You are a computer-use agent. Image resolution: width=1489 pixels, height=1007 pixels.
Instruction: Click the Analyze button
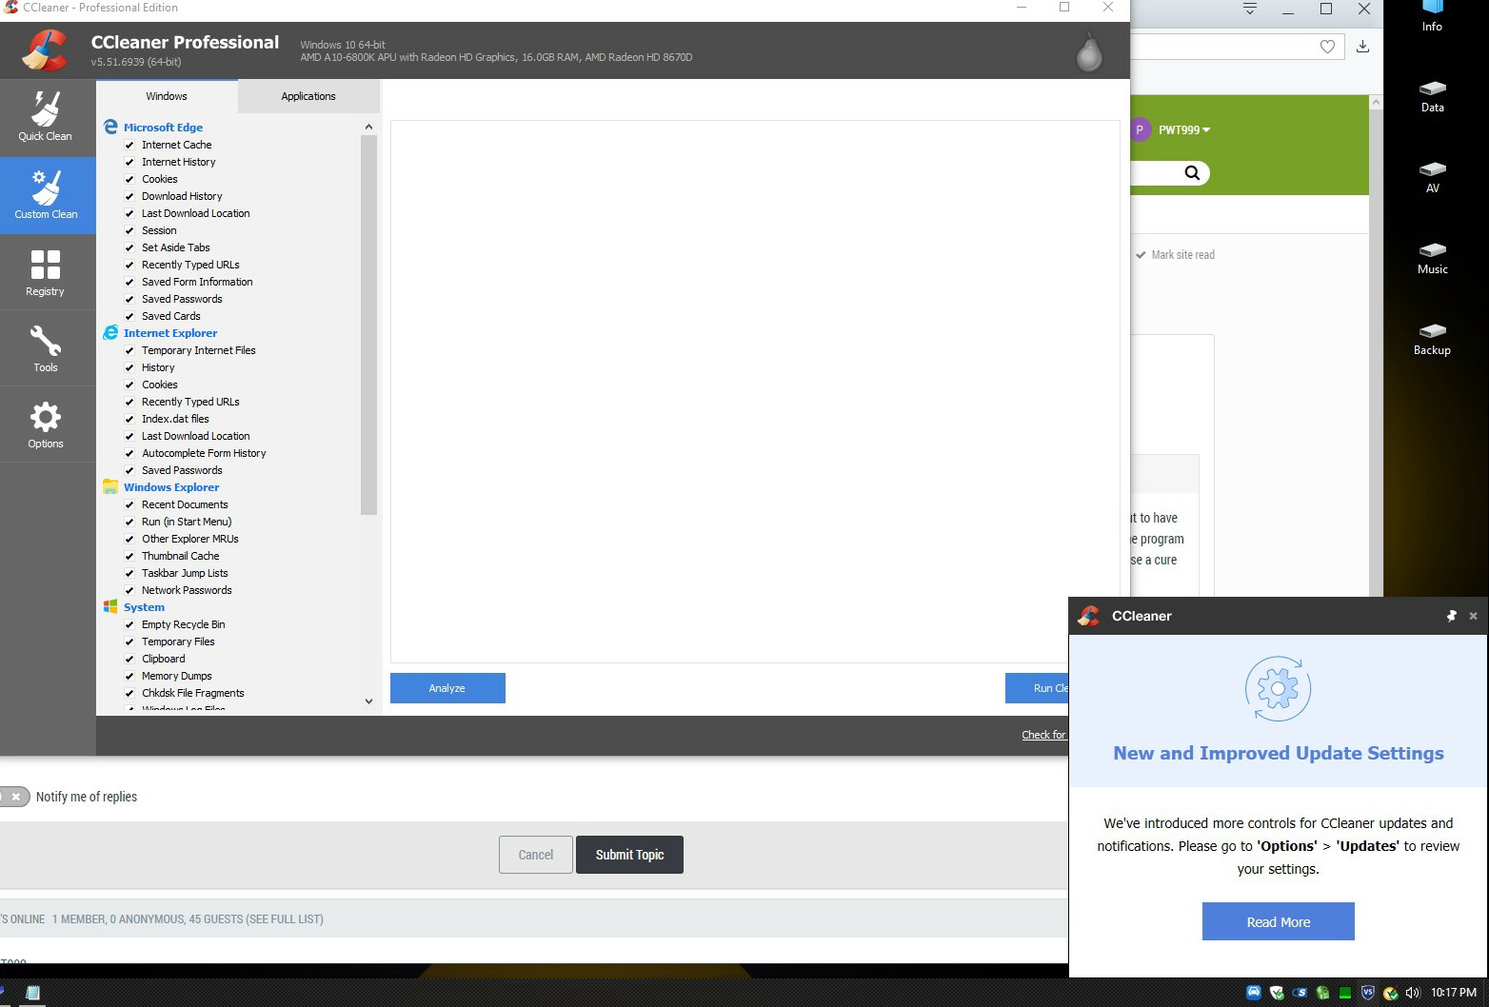[447, 688]
